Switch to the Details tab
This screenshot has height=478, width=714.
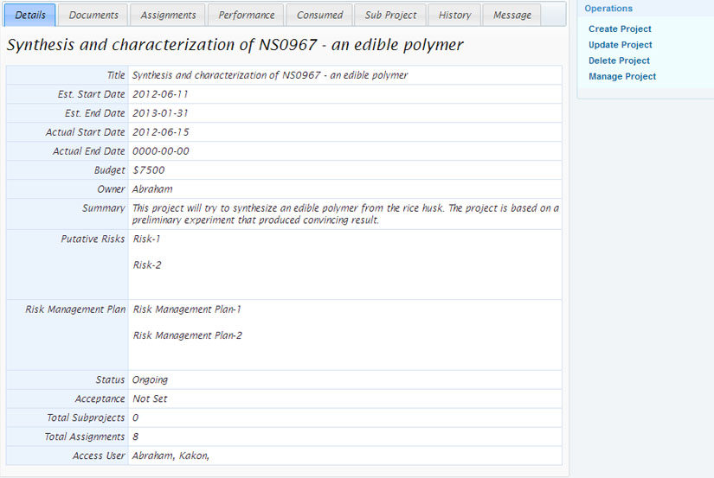tap(31, 15)
